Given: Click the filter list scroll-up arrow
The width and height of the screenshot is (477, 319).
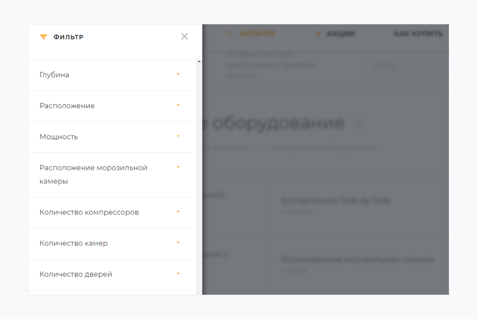Looking at the screenshot, I should [199, 62].
